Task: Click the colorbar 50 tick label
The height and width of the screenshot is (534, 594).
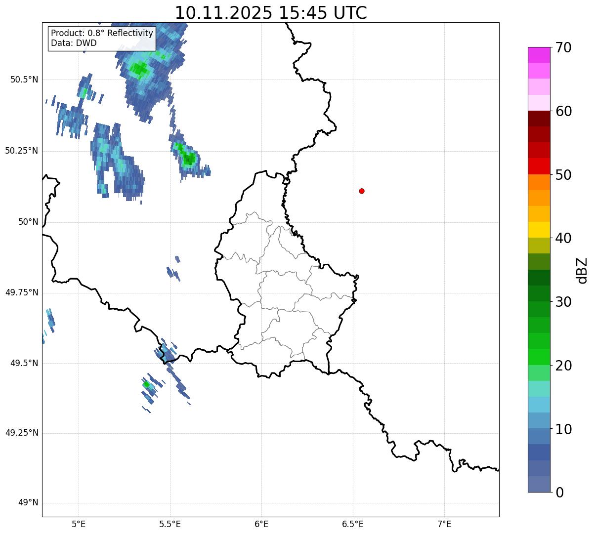Action: [564, 175]
